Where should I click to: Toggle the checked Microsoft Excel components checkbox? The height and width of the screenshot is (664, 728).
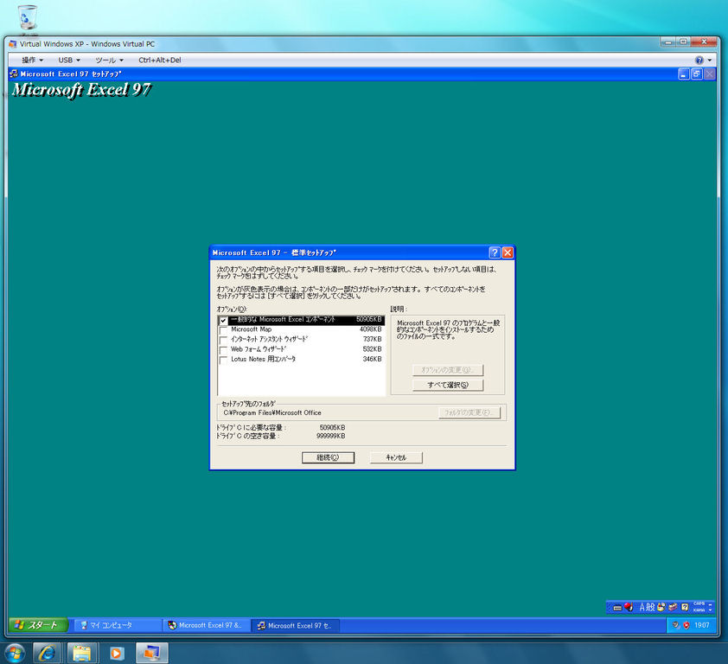(223, 321)
